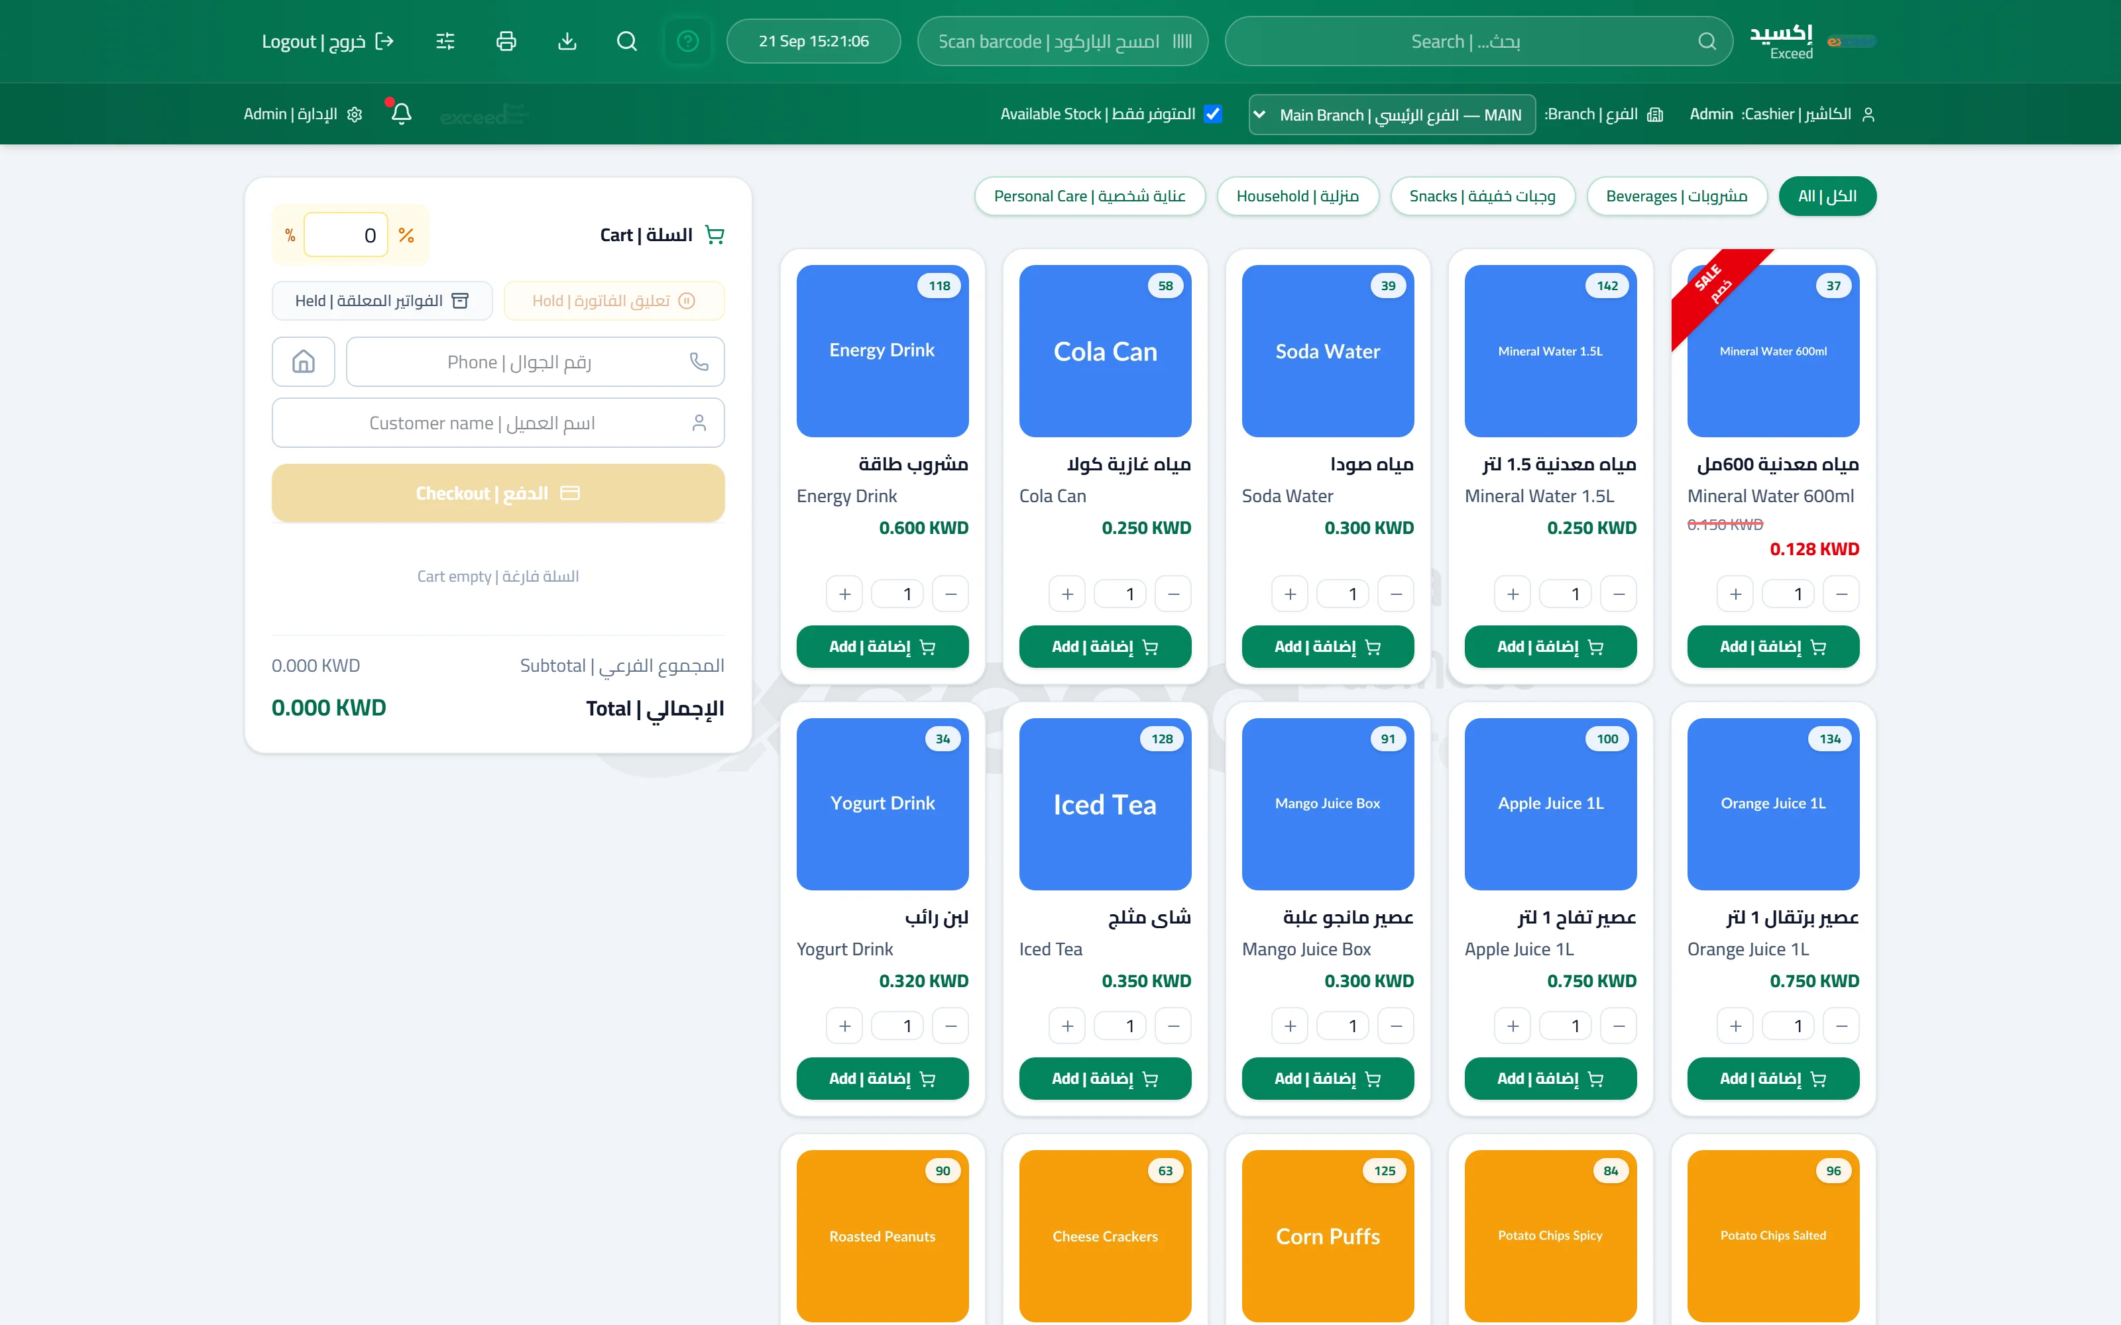2121x1325 pixels.
Task: Click the help question mark icon
Action: click(688, 41)
